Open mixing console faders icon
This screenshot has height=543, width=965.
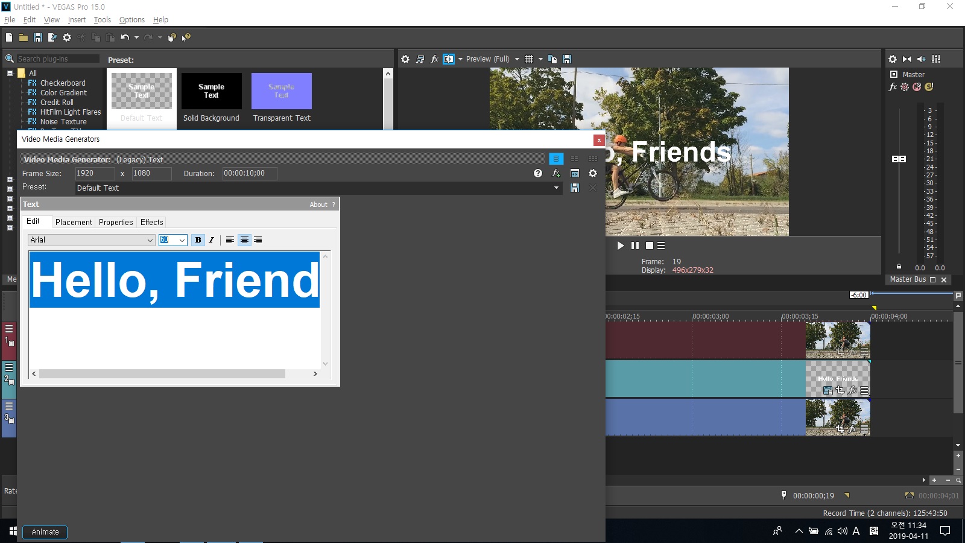pos(936,59)
